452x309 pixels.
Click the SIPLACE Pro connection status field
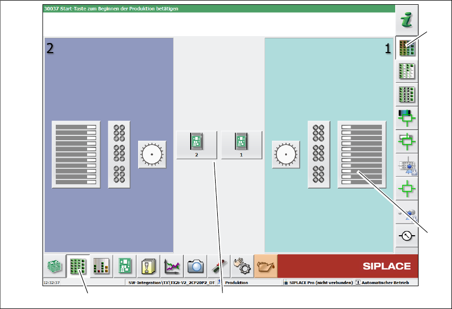click(x=319, y=282)
